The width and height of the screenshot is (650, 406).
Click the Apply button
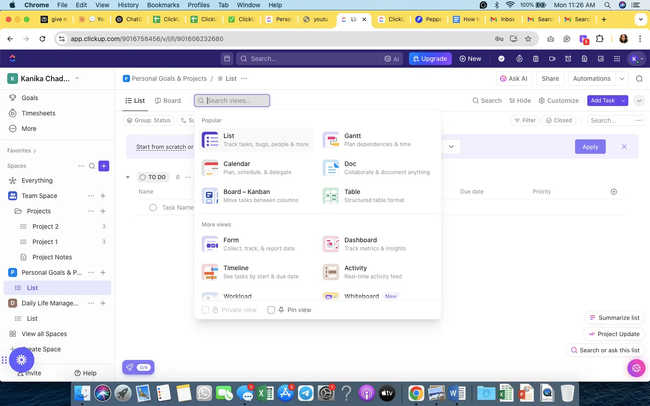point(590,147)
